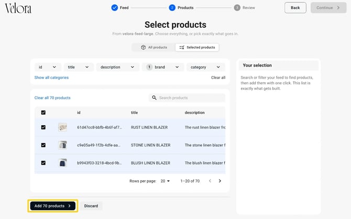Click the search magnifier icon
This screenshot has height=219, width=351.
point(154,97)
